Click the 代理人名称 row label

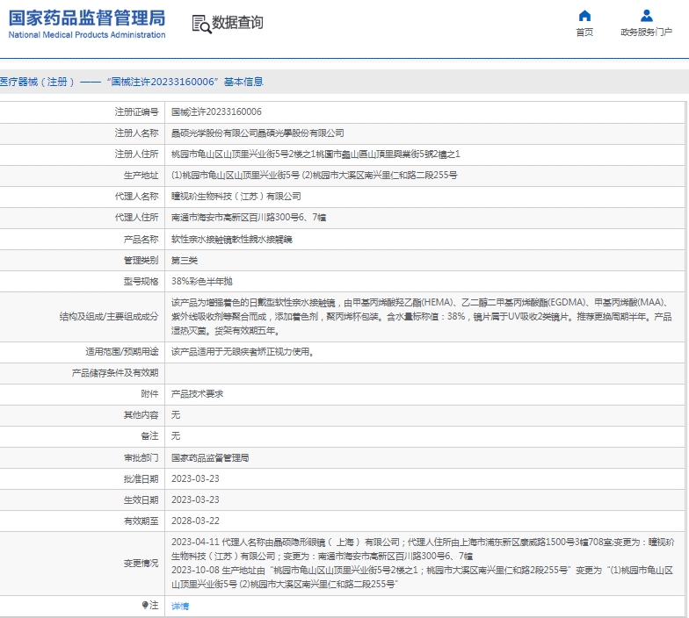click(x=137, y=197)
